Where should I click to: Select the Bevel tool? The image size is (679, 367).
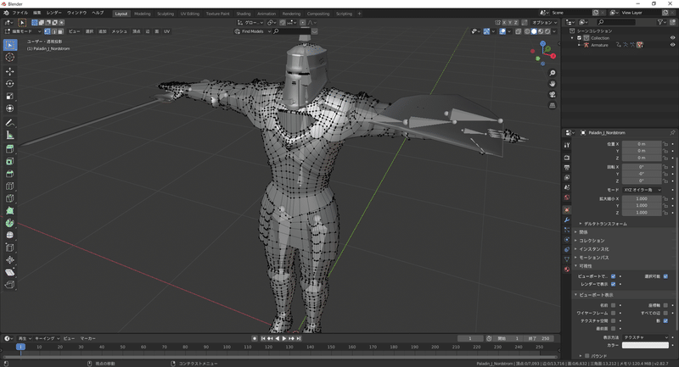tap(10, 174)
